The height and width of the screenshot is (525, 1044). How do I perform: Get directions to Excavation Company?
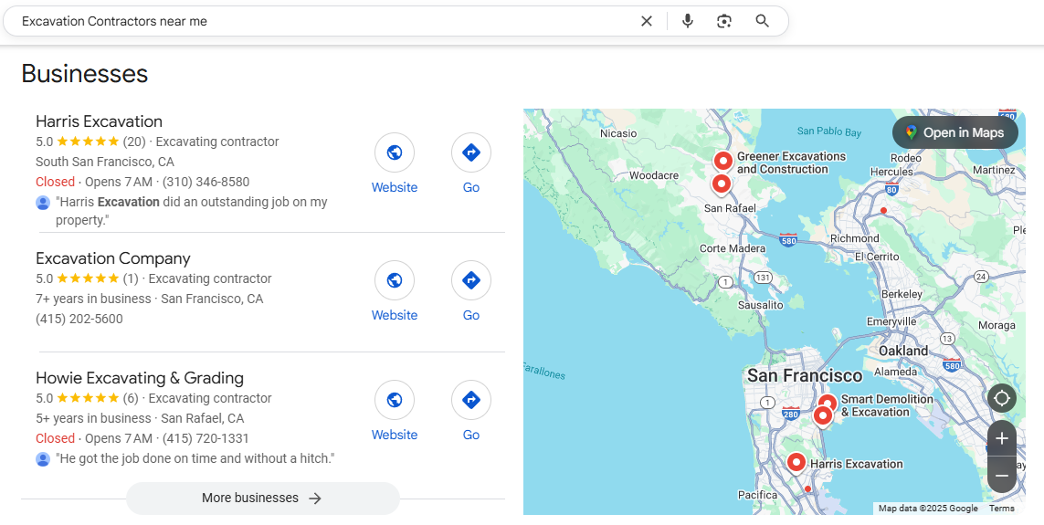[470, 280]
